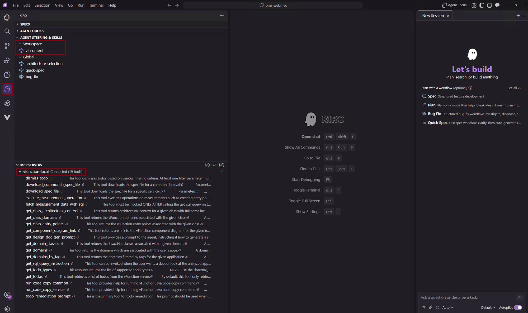This screenshot has height=313, width=528.
Task: Click the Agent Focus button
Action: pyautogui.click(x=454, y=5)
